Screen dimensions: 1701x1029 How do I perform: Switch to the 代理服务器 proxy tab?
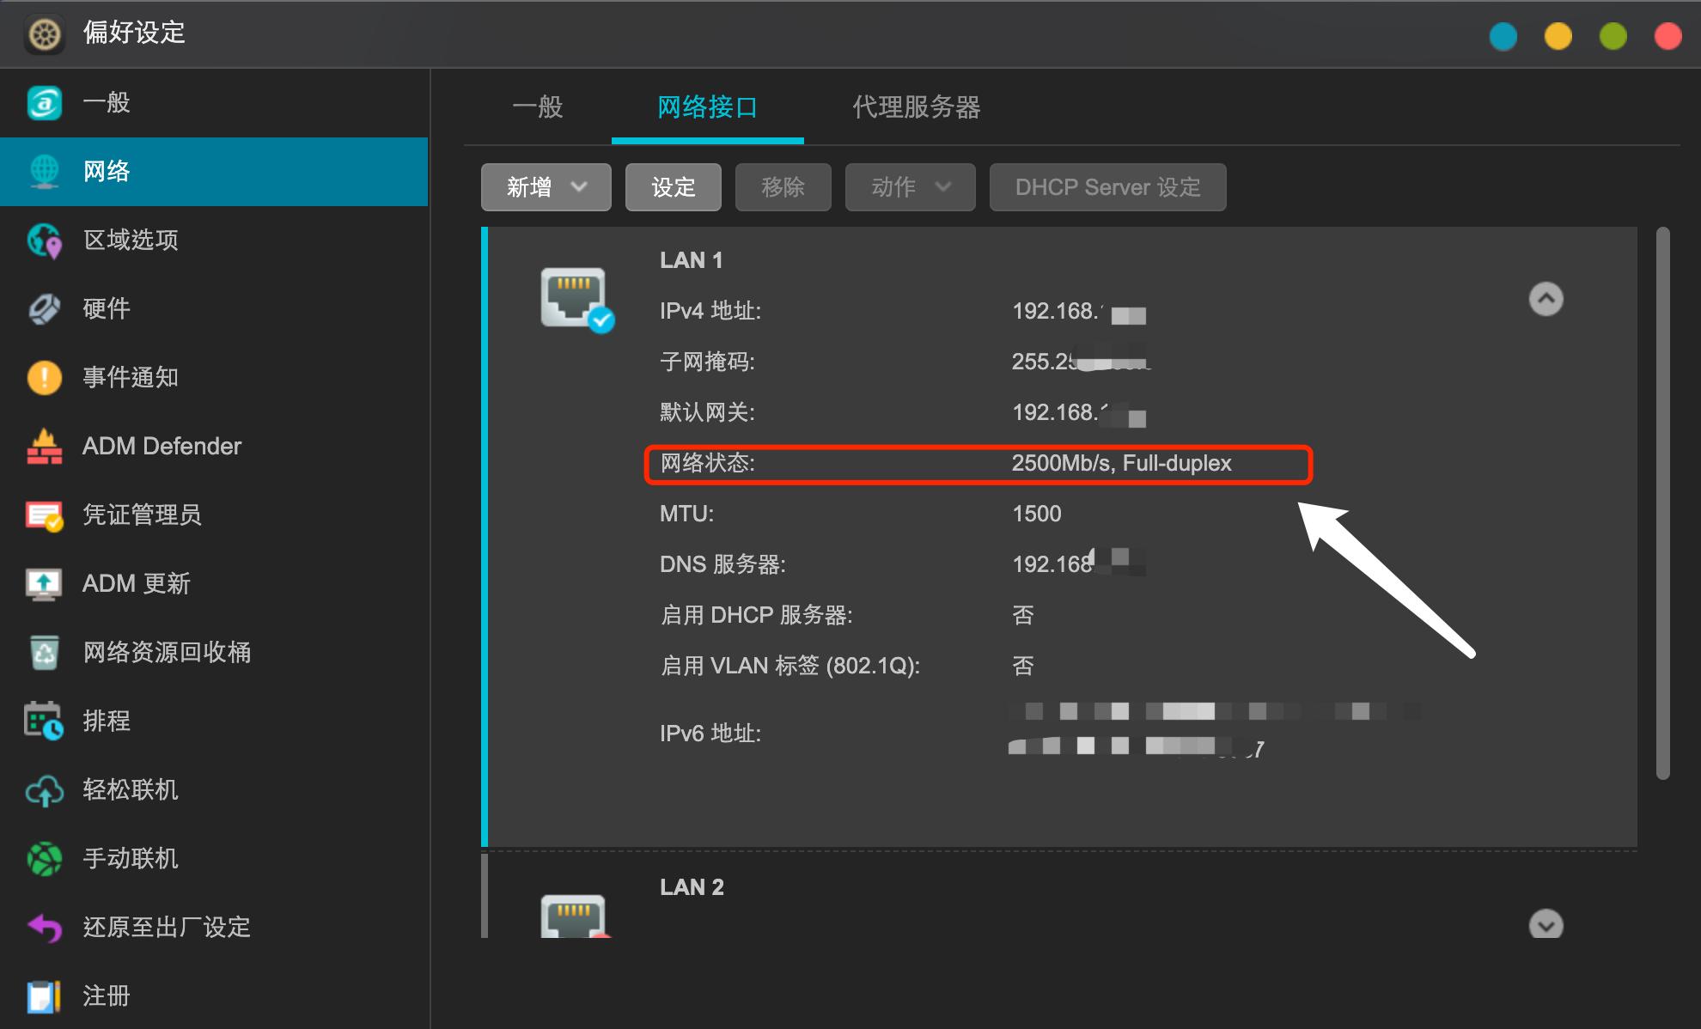[x=916, y=107]
